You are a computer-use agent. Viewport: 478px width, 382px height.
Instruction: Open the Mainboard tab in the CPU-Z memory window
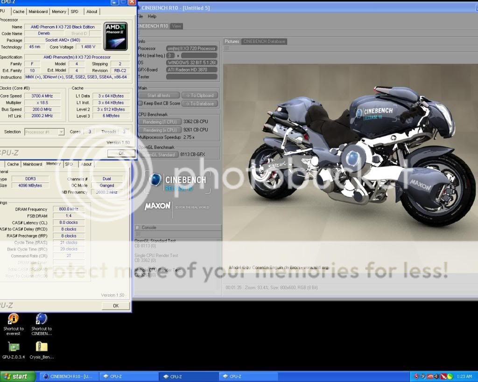point(33,164)
